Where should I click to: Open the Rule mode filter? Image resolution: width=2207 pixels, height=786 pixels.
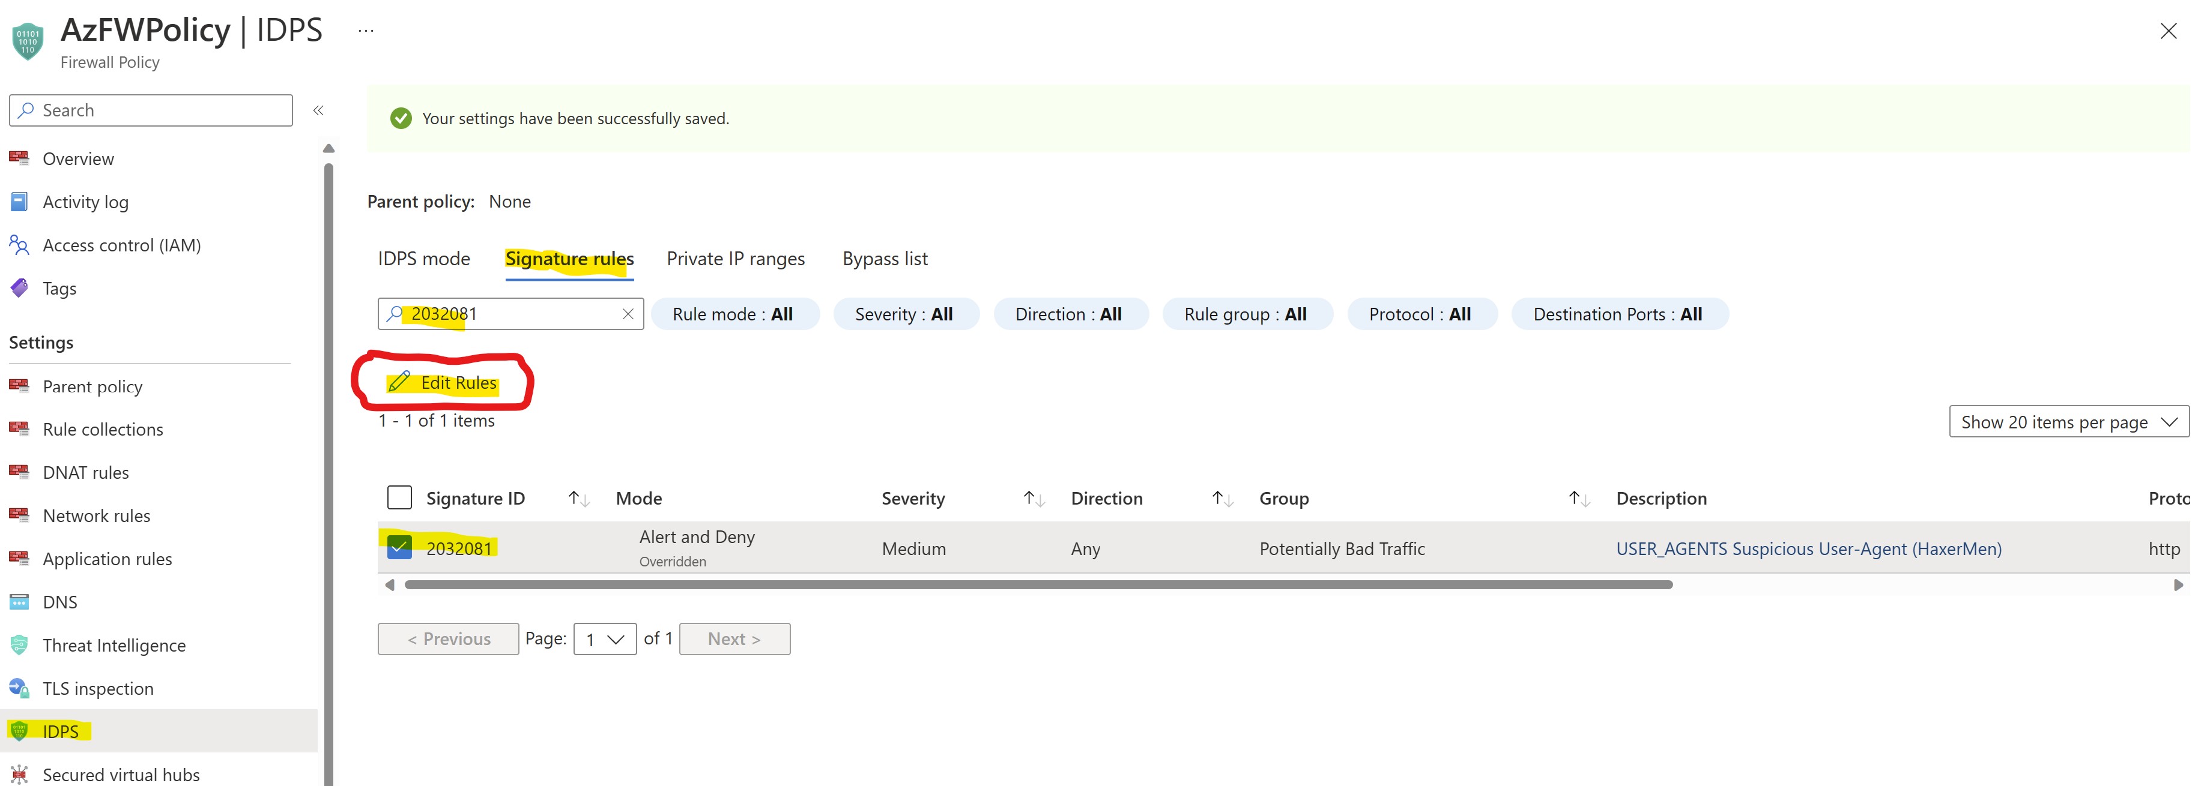tap(734, 314)
